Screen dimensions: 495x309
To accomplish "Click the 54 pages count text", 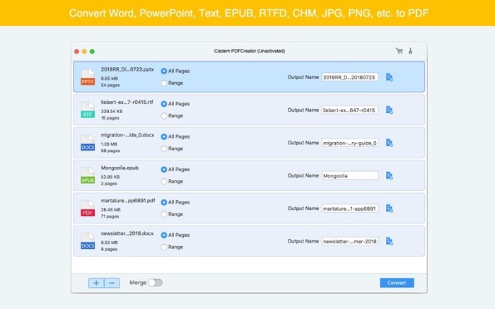I will click(x=110, y=86).
